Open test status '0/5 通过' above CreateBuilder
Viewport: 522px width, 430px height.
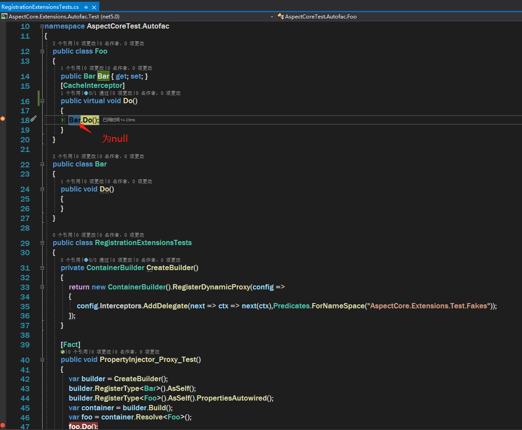click(x=97, y=260)
